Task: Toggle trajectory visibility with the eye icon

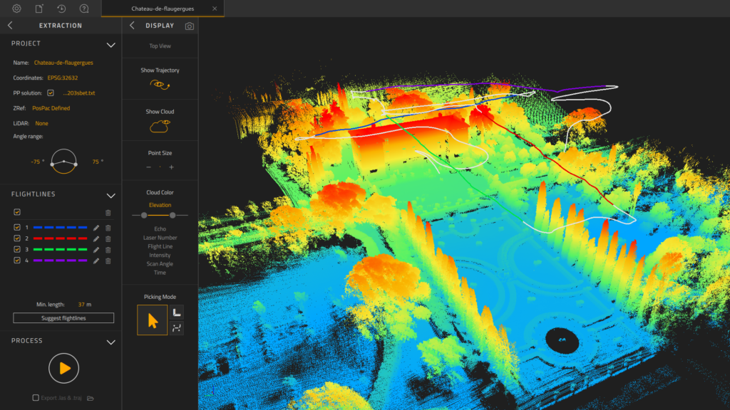Action: (160, 85)
